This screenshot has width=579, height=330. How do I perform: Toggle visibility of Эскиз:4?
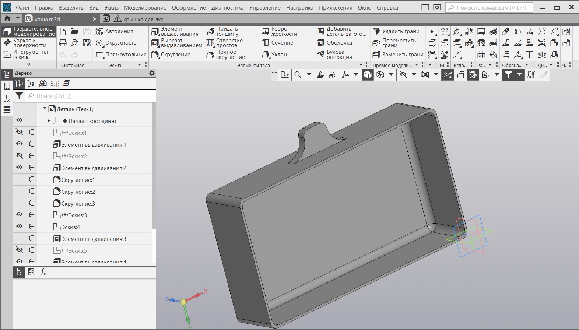coord(20,227)
